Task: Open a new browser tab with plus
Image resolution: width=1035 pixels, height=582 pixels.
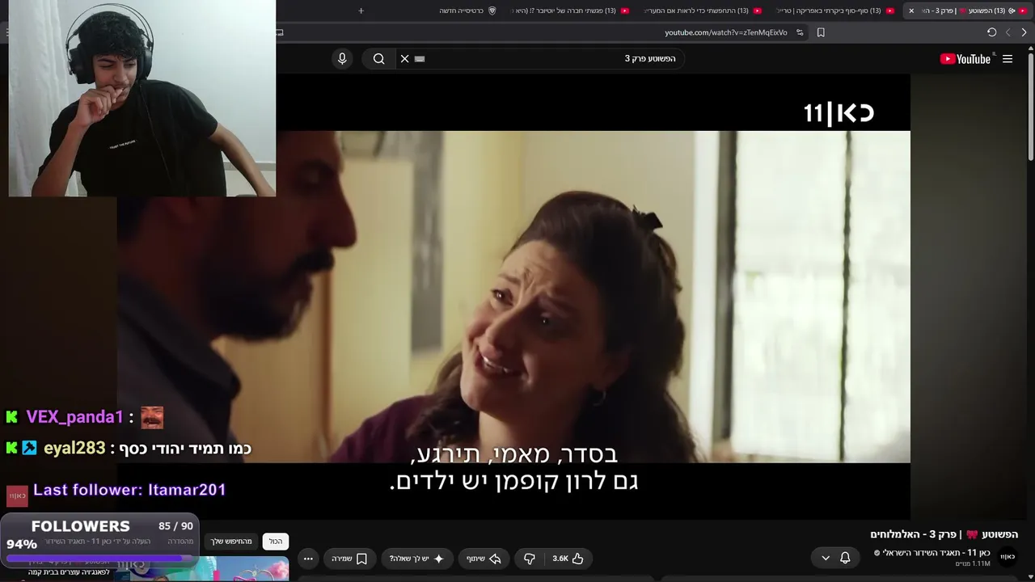Action: point(361,11)
